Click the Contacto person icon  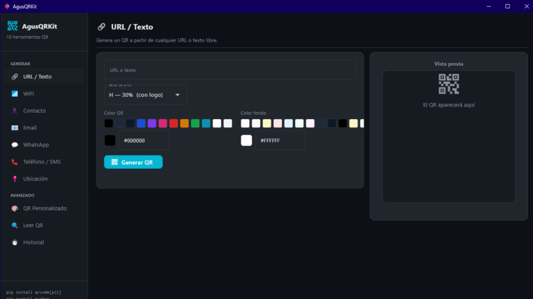tap(15, 111)
